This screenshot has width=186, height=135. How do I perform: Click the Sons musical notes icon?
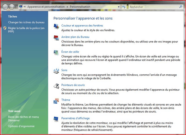56,71
